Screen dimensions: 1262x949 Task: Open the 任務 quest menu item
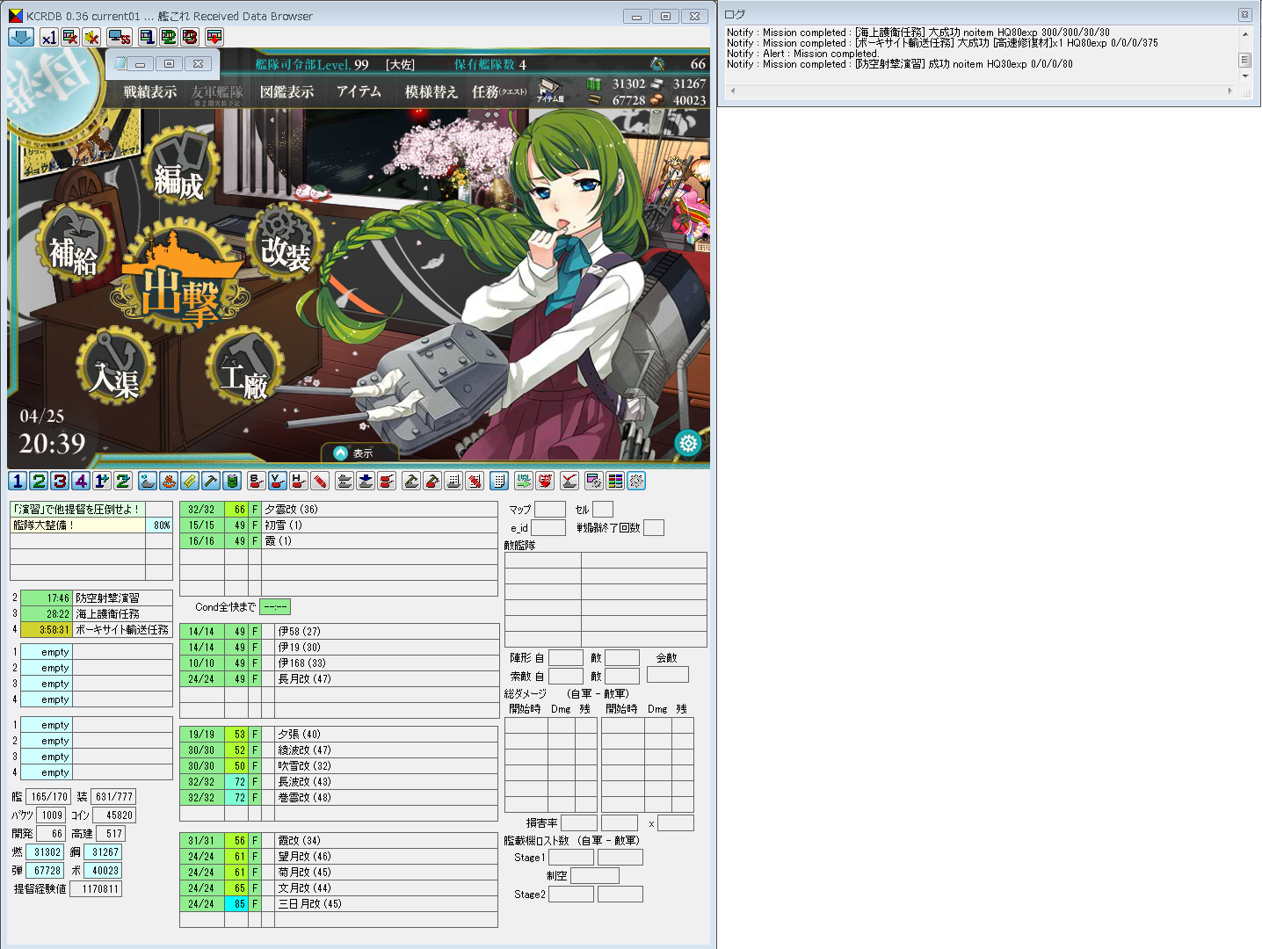(499, 92)
